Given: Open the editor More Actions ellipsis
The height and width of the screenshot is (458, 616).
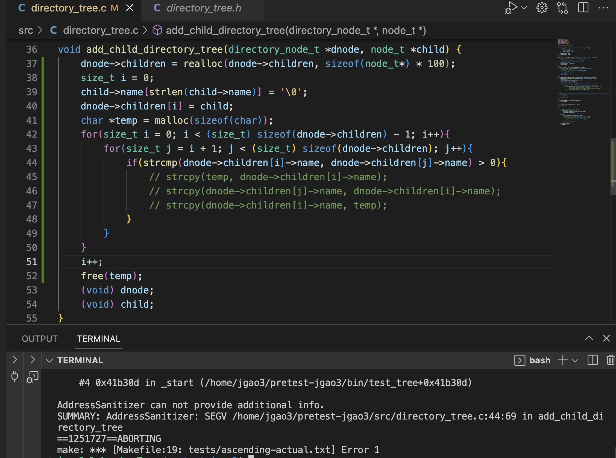Looking at the screenshot, I should [603, 8].
